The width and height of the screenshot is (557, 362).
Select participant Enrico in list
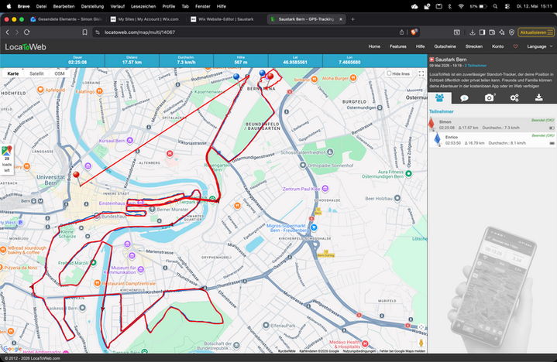click(x=493, y=140)
